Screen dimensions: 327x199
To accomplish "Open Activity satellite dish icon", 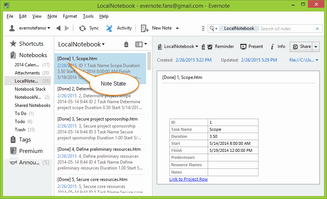I will [x=109, y=28].
